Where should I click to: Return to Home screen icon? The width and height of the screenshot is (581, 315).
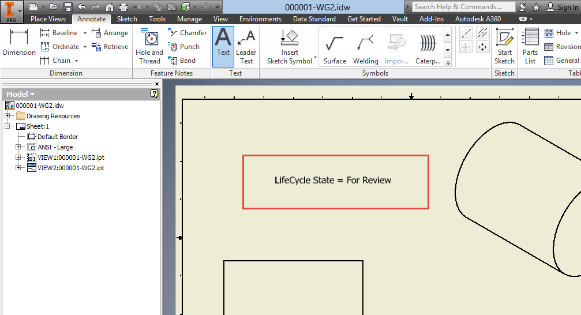[x=110, y=7]
